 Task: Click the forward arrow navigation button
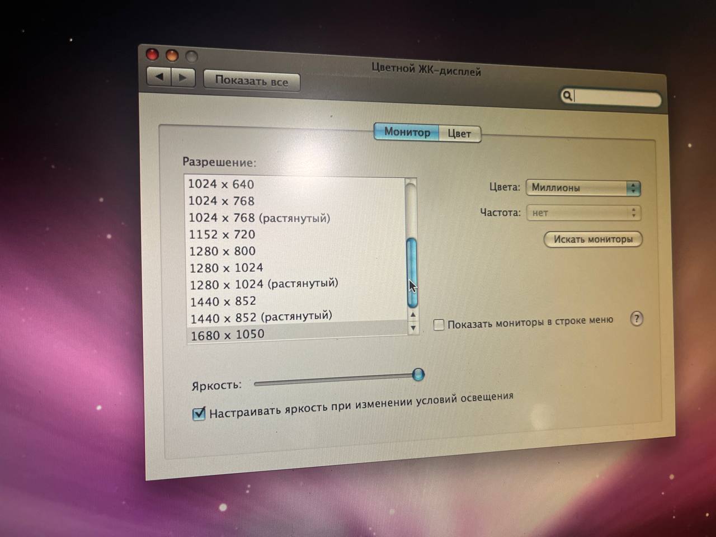(183, 78)
